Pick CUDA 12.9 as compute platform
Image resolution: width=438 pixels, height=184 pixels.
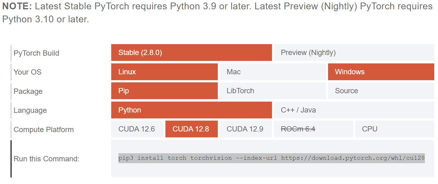pos(245,129)
